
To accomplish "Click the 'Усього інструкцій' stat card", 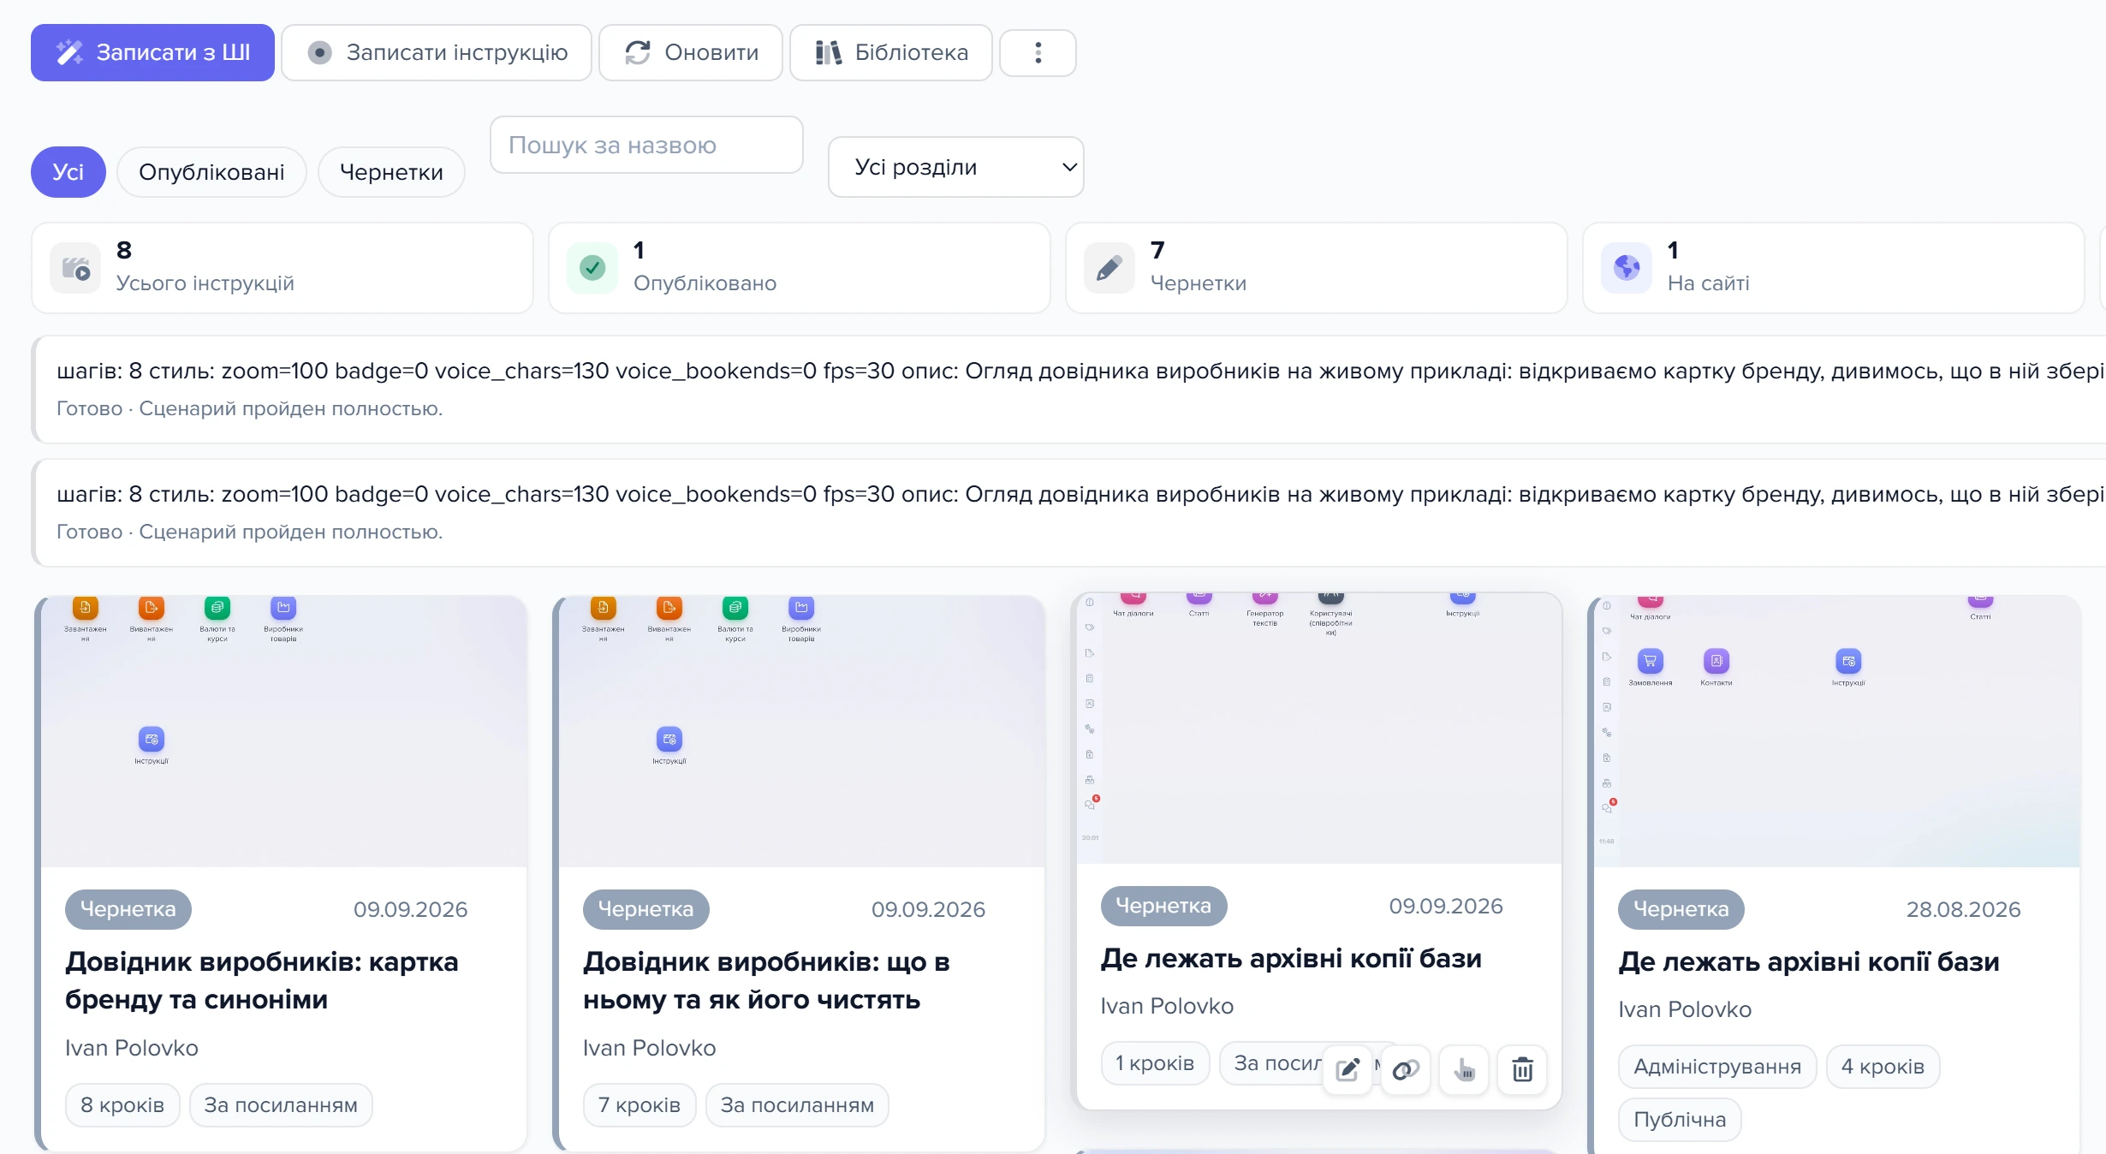I will (283, 268).
